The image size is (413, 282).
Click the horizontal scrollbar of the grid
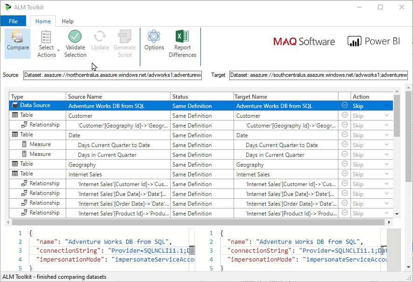198,222
